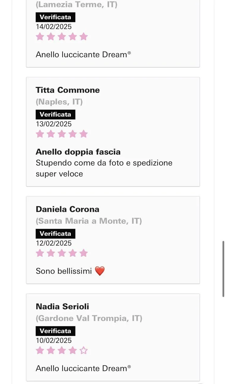This screenshot has width=226, height=384.
Task: Tap the Verificata badge in Daniela Corona's review
Action: tap(55, 233)
